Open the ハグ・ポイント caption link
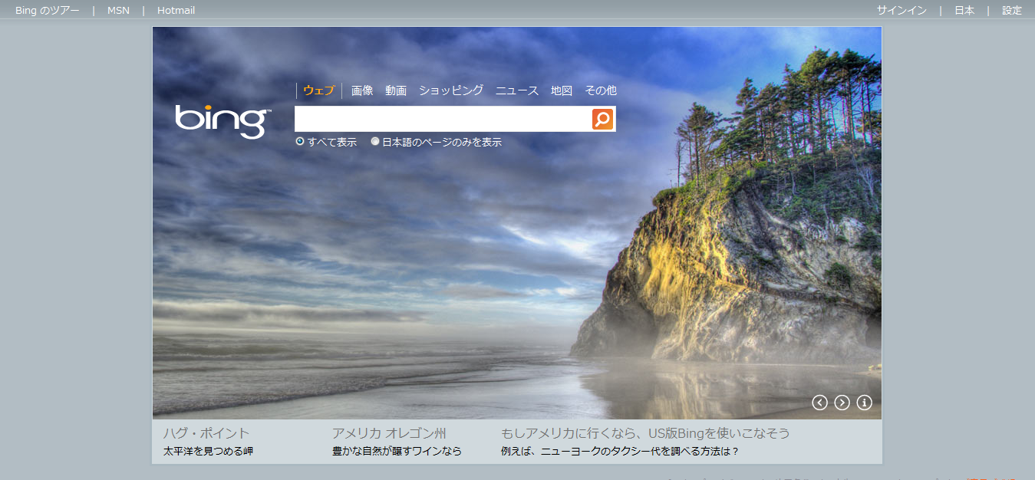The height and width of the screenshot is (480, 1035). click(x=206, y=433)
